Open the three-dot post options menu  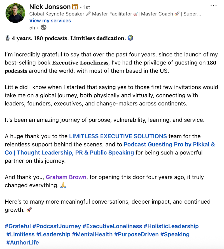(x=213, y=6)
